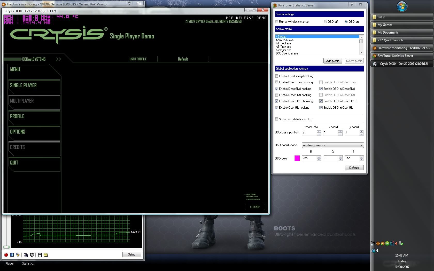This screenshot has width=434, height=271.
Task: Click the Add profile button
Action: [333, 61]
